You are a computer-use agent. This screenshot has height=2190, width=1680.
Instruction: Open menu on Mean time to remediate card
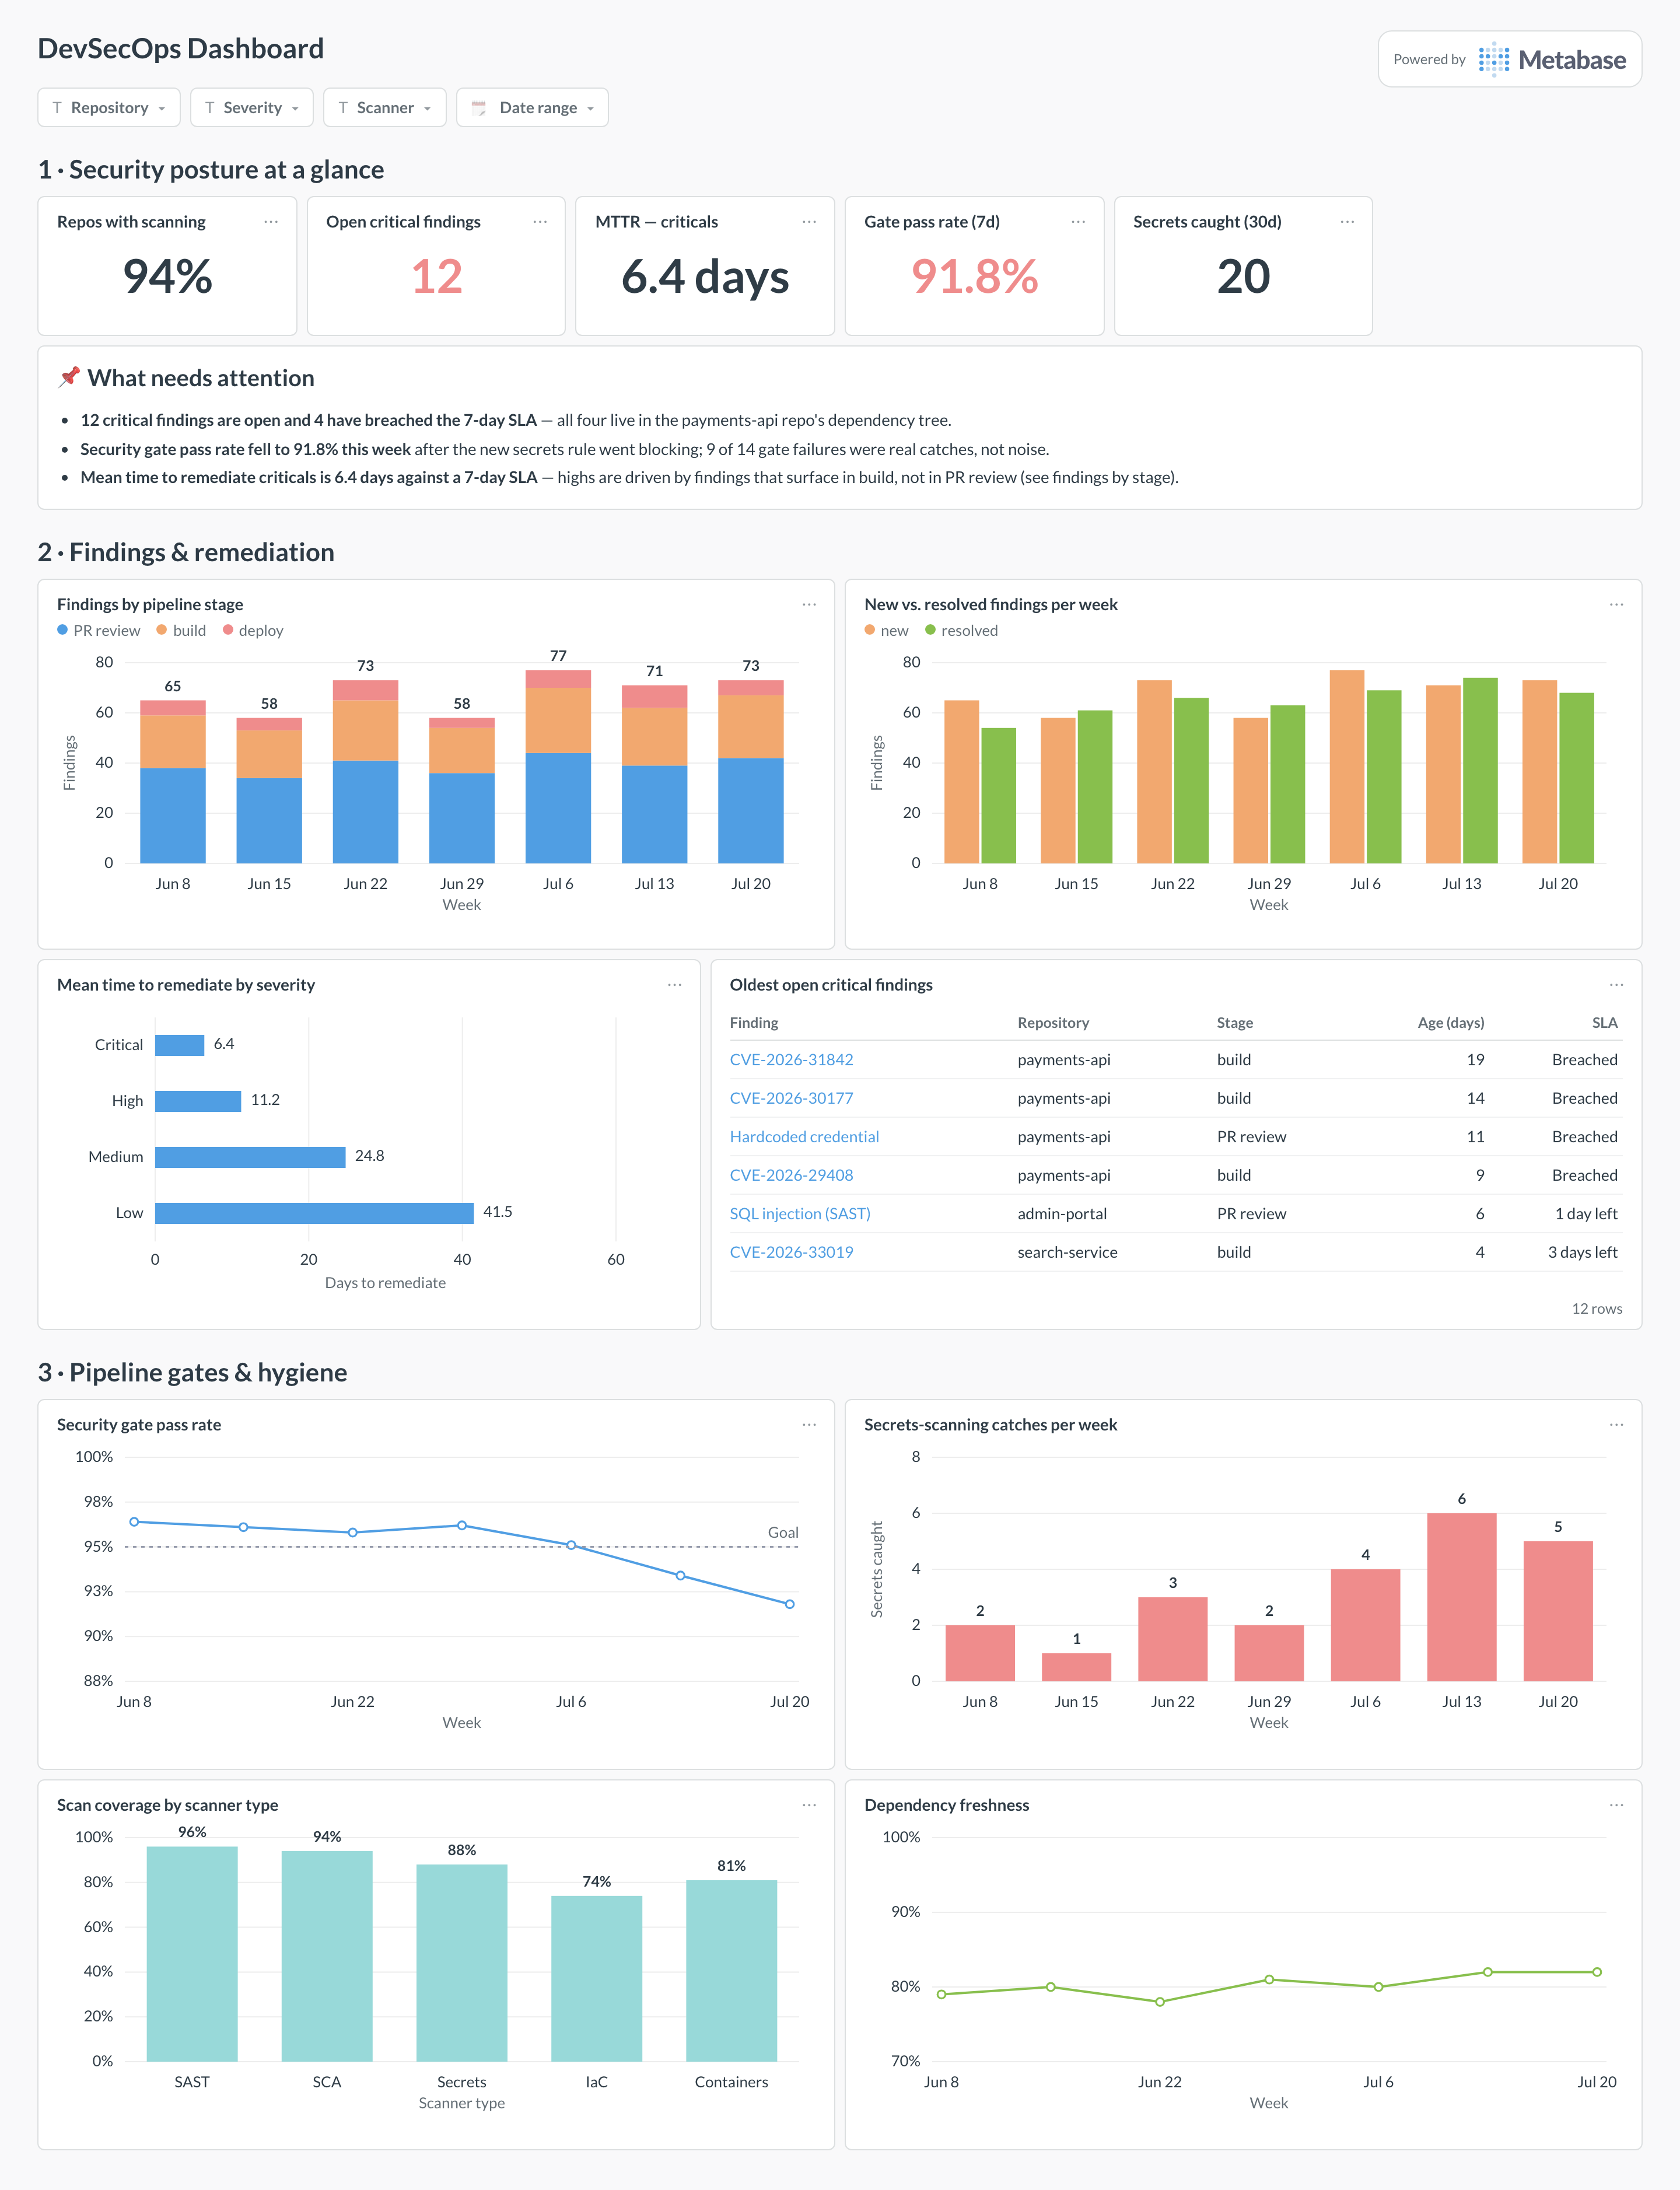pos(675,985)
